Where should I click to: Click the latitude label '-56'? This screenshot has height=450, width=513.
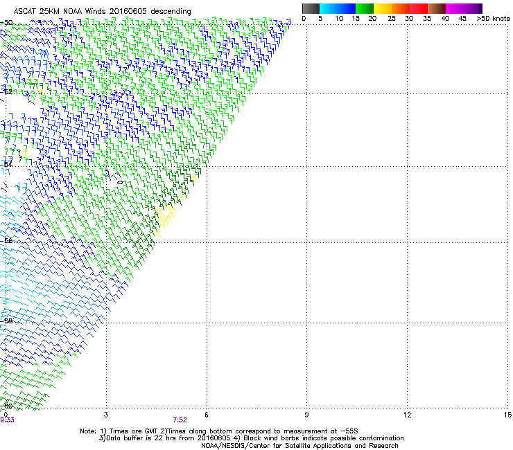pyautogui.click(x=6, y=240)
